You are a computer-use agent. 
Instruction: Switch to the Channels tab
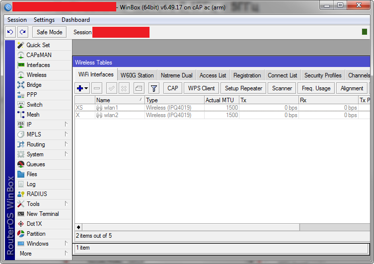click(358, 75)
